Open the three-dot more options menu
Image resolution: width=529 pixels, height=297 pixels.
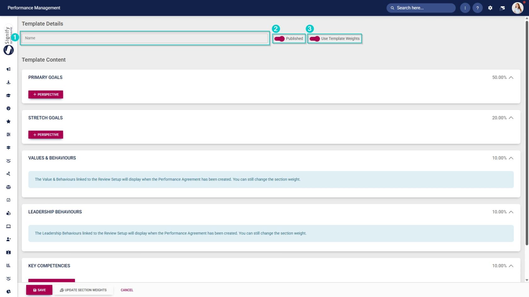tap(465, 8)
